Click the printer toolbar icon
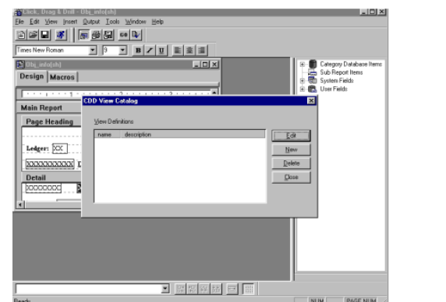The height and width of the screenshot is (302, 446). pos(96,35)
